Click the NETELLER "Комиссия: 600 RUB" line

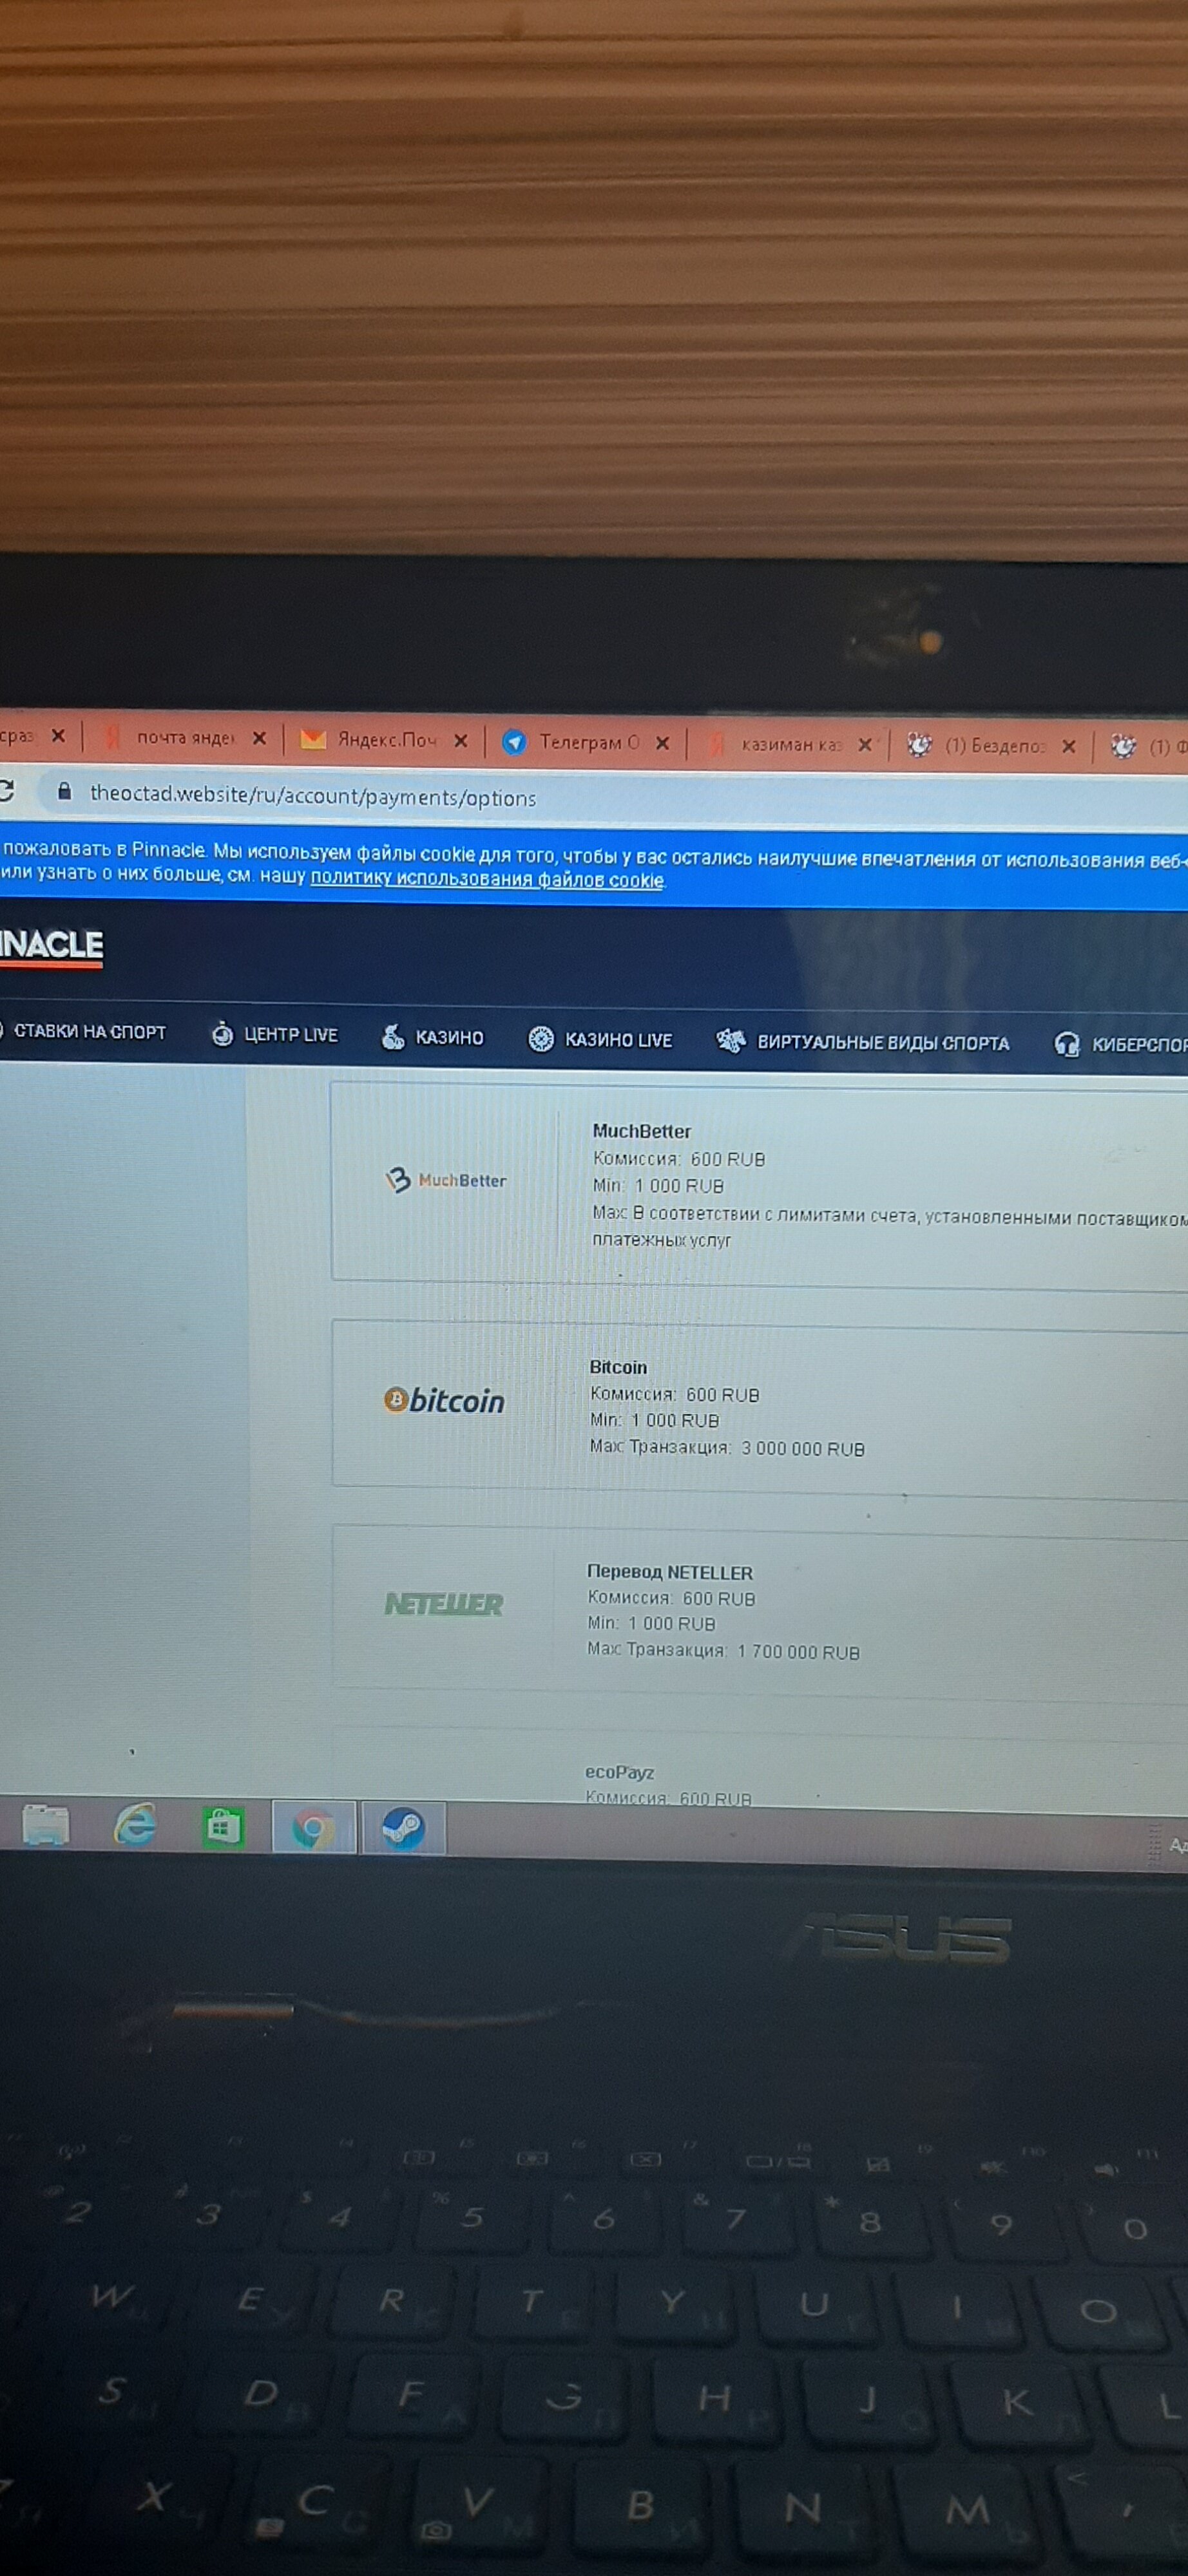(672, 1598)
